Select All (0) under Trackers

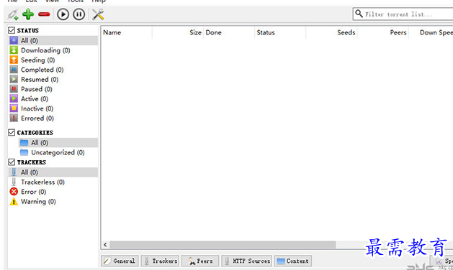(53, 172)
